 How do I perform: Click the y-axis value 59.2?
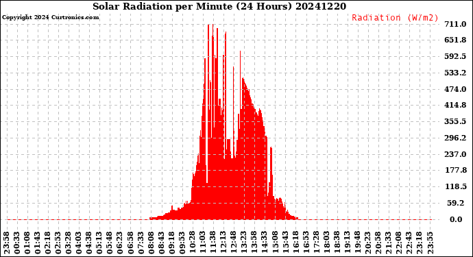click(x=456, y=204)
